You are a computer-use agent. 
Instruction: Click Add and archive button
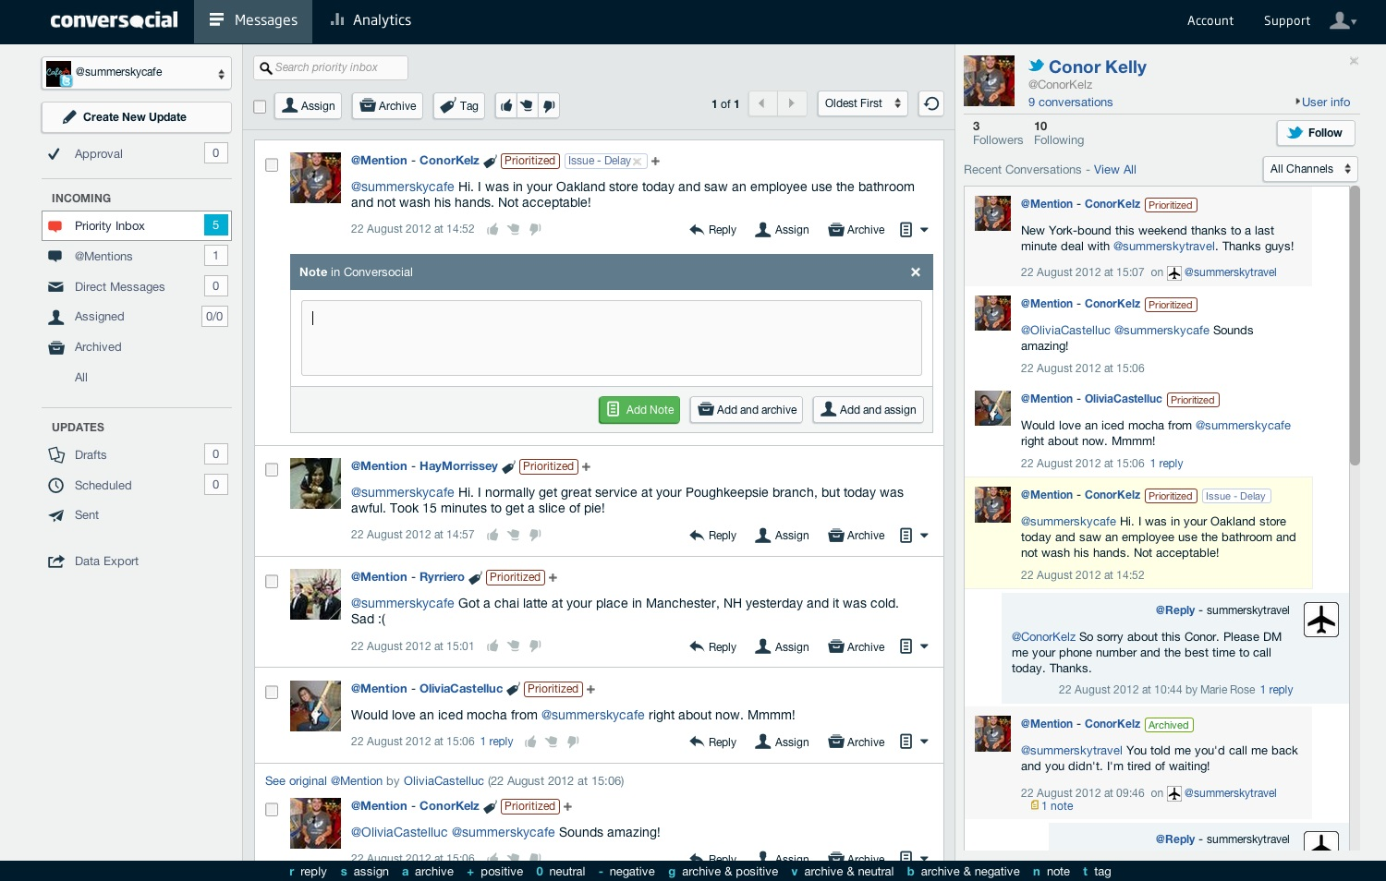(x=747, y=410)
